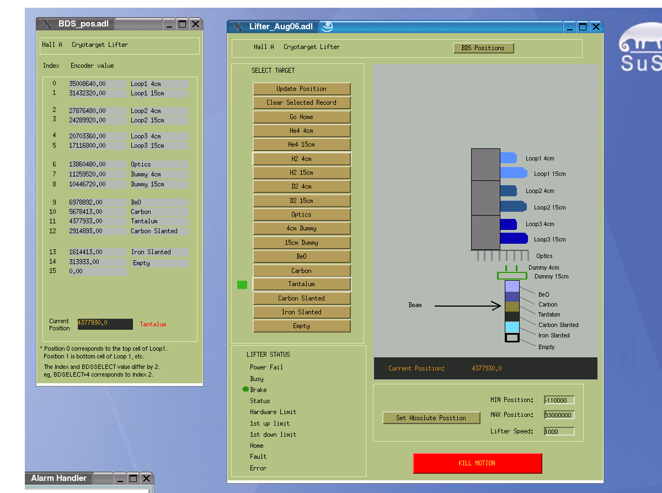The image size is (662, 493).
Task: Click the MIN Position input field
Action: (x=559, y=400)
